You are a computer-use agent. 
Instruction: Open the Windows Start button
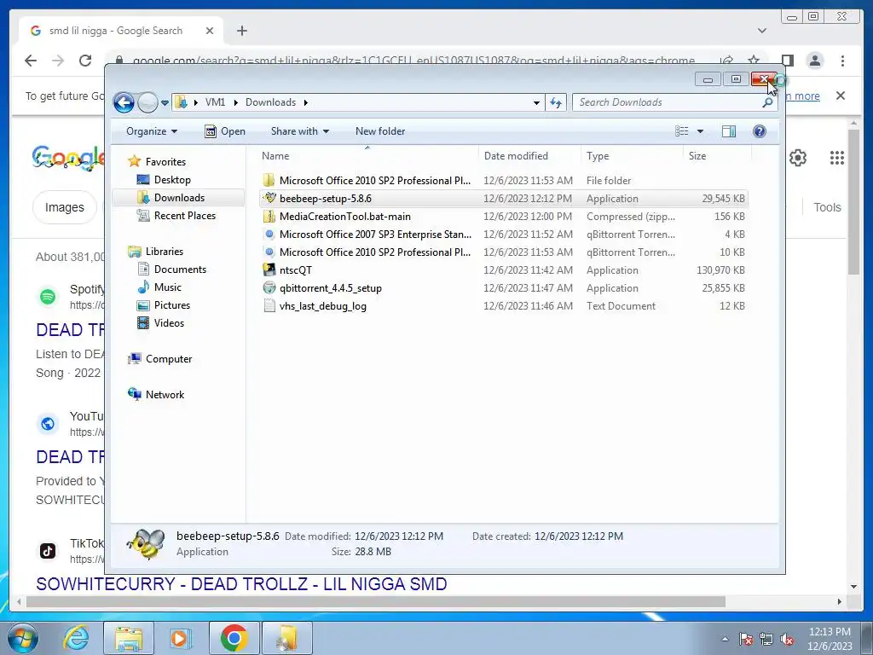coord(22,638)
